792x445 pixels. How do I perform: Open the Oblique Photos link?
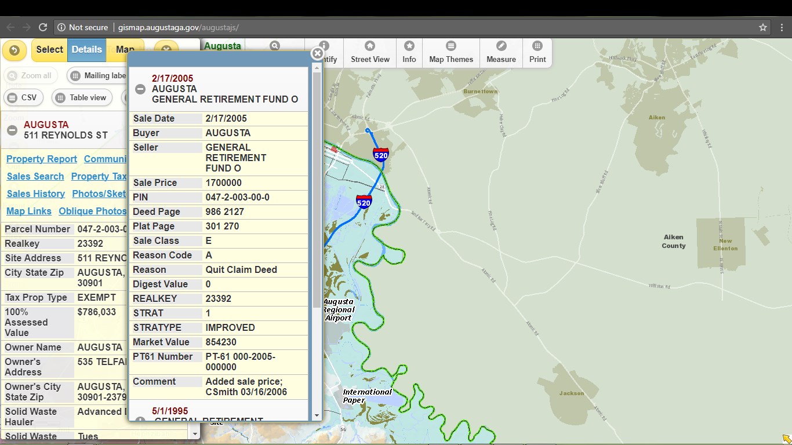tap(92, 211)
